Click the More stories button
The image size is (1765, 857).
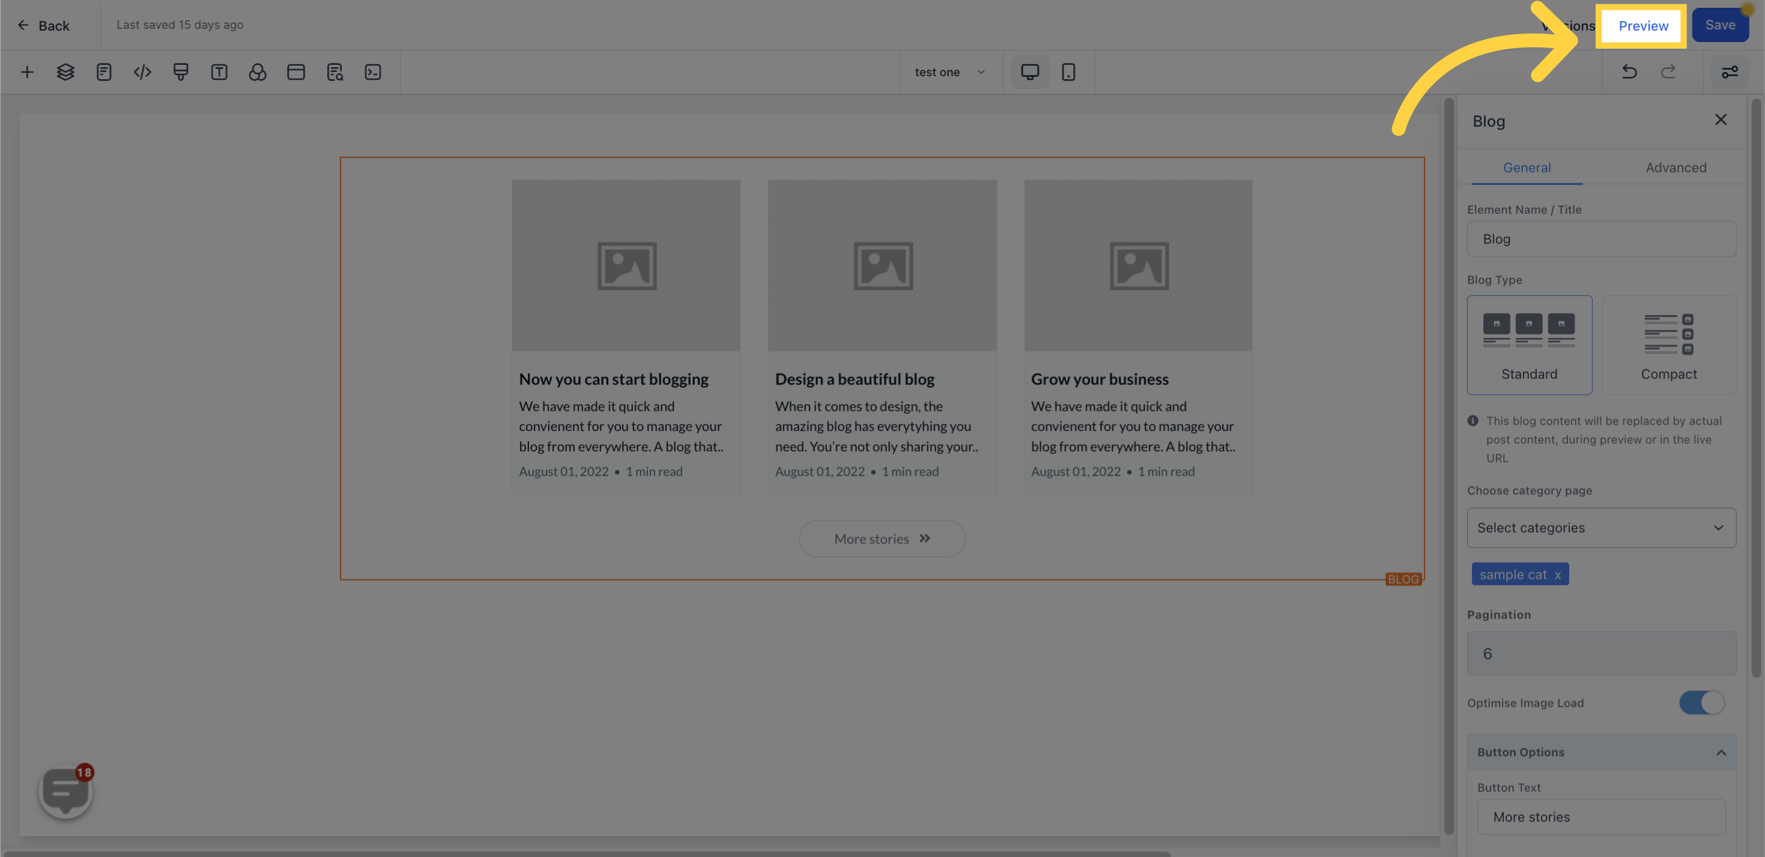click(x=882, y=539)
